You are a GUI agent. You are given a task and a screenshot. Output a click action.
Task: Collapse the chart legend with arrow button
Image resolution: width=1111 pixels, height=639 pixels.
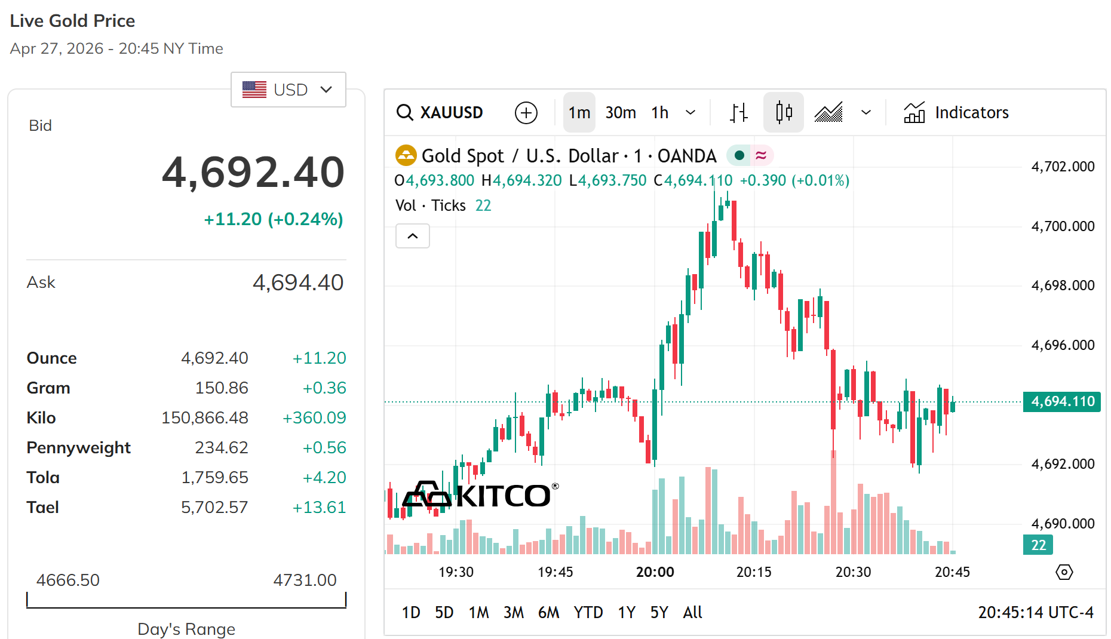click(413, 236)
